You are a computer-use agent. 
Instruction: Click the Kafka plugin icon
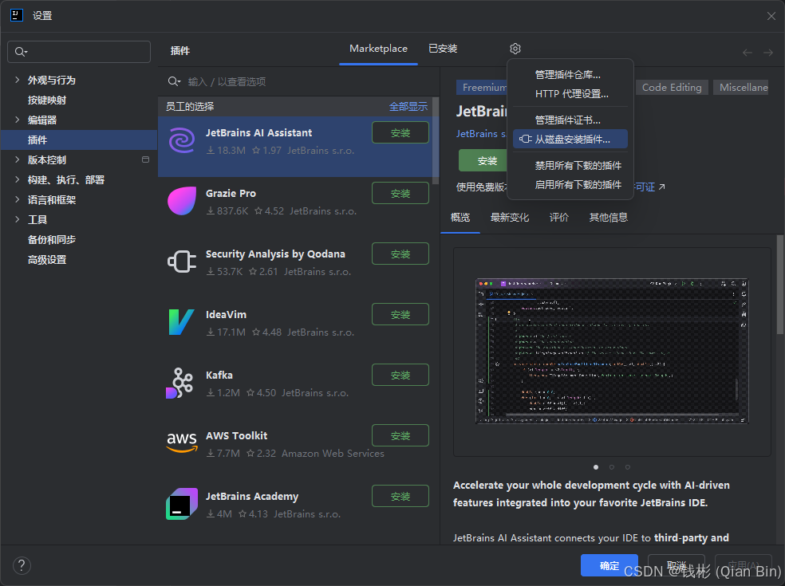point(179,383)
